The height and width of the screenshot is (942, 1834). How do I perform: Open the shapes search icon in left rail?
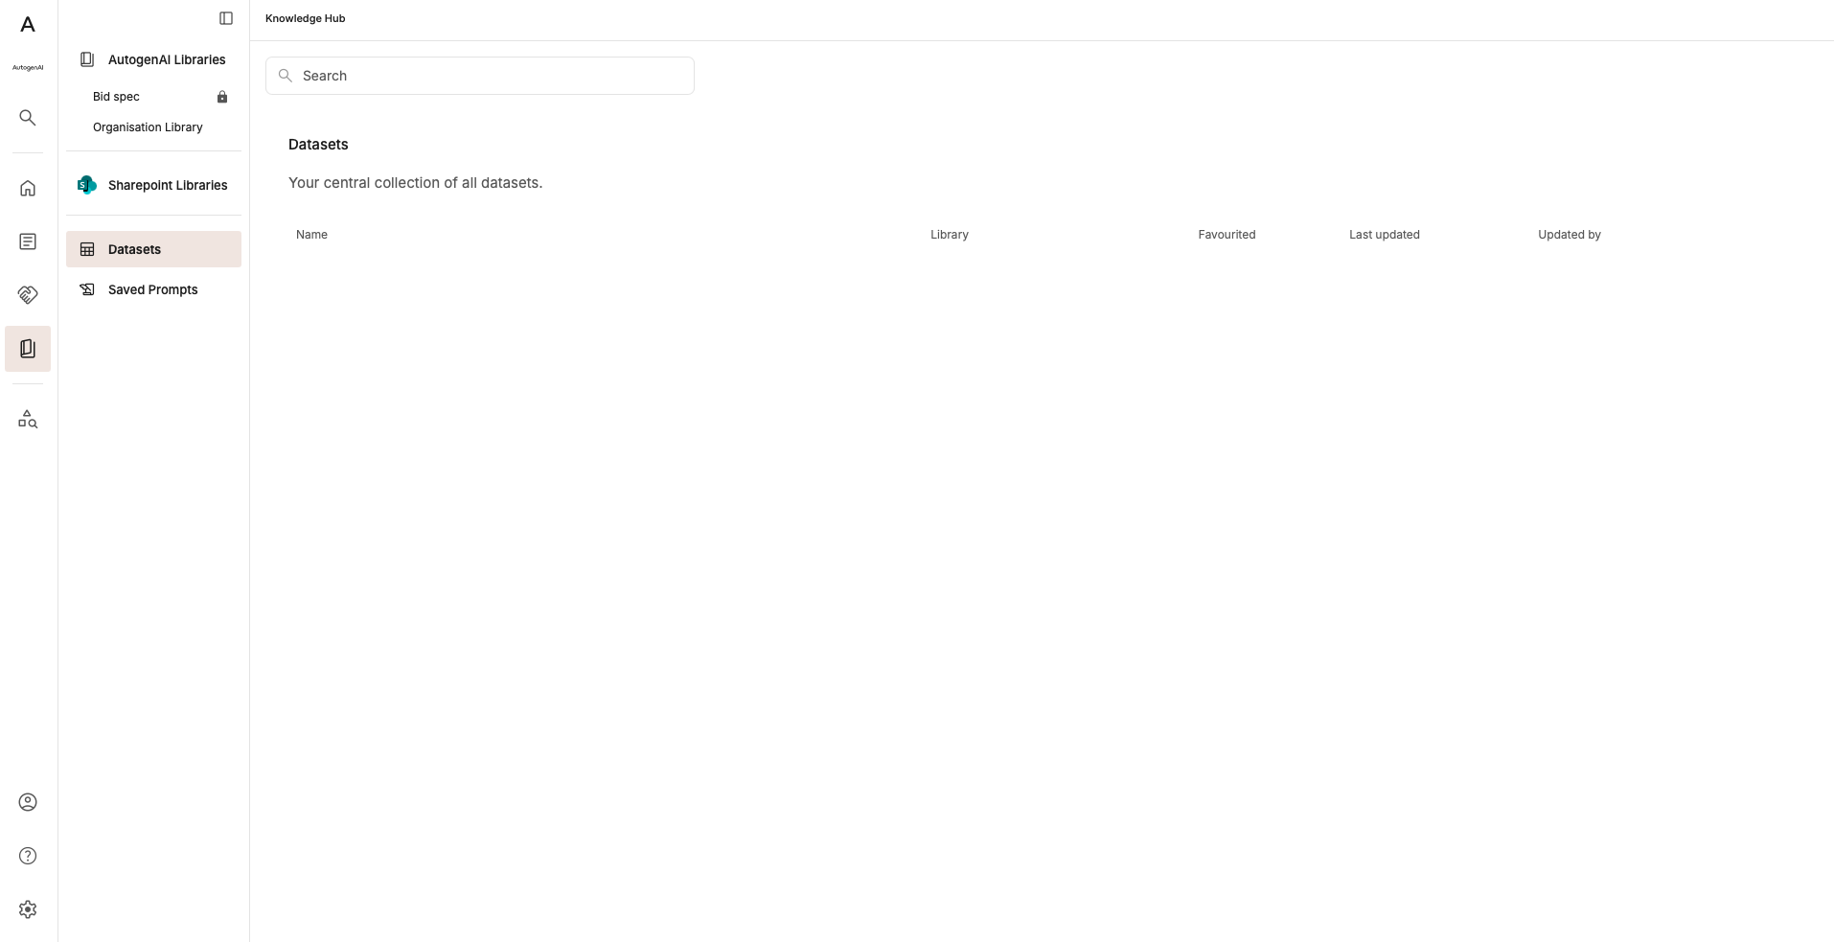point(28,419)
